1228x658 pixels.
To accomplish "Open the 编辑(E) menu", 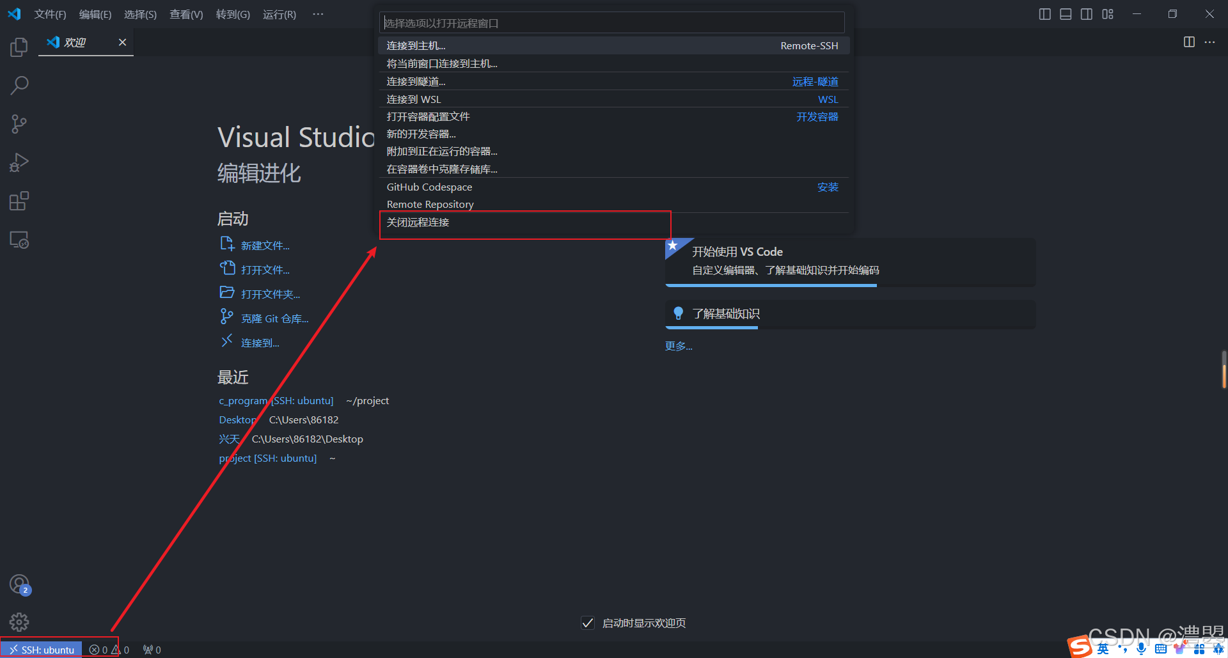I will click(95, 14).
